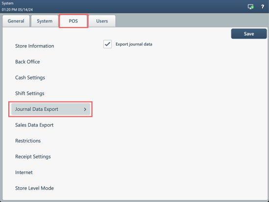Click the network connection status icon

tap(250, 7)
